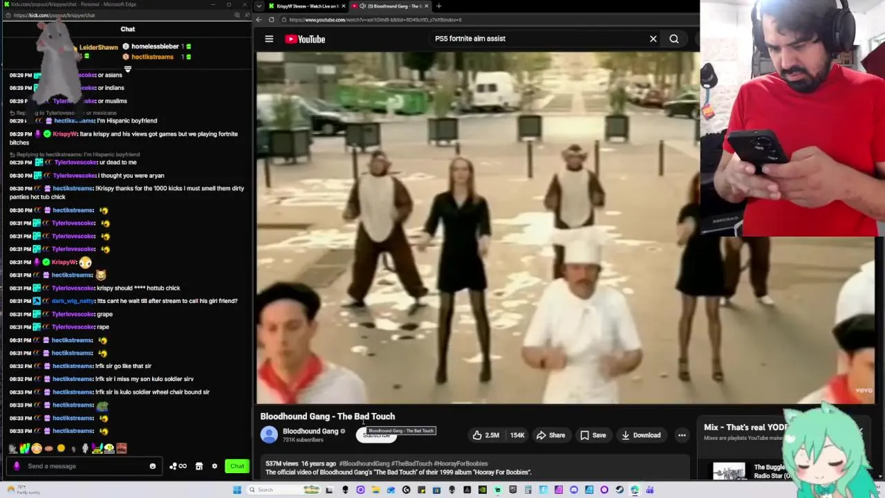Open the Windows Start menu
The image size is (885, 498).
pos(237,490)
